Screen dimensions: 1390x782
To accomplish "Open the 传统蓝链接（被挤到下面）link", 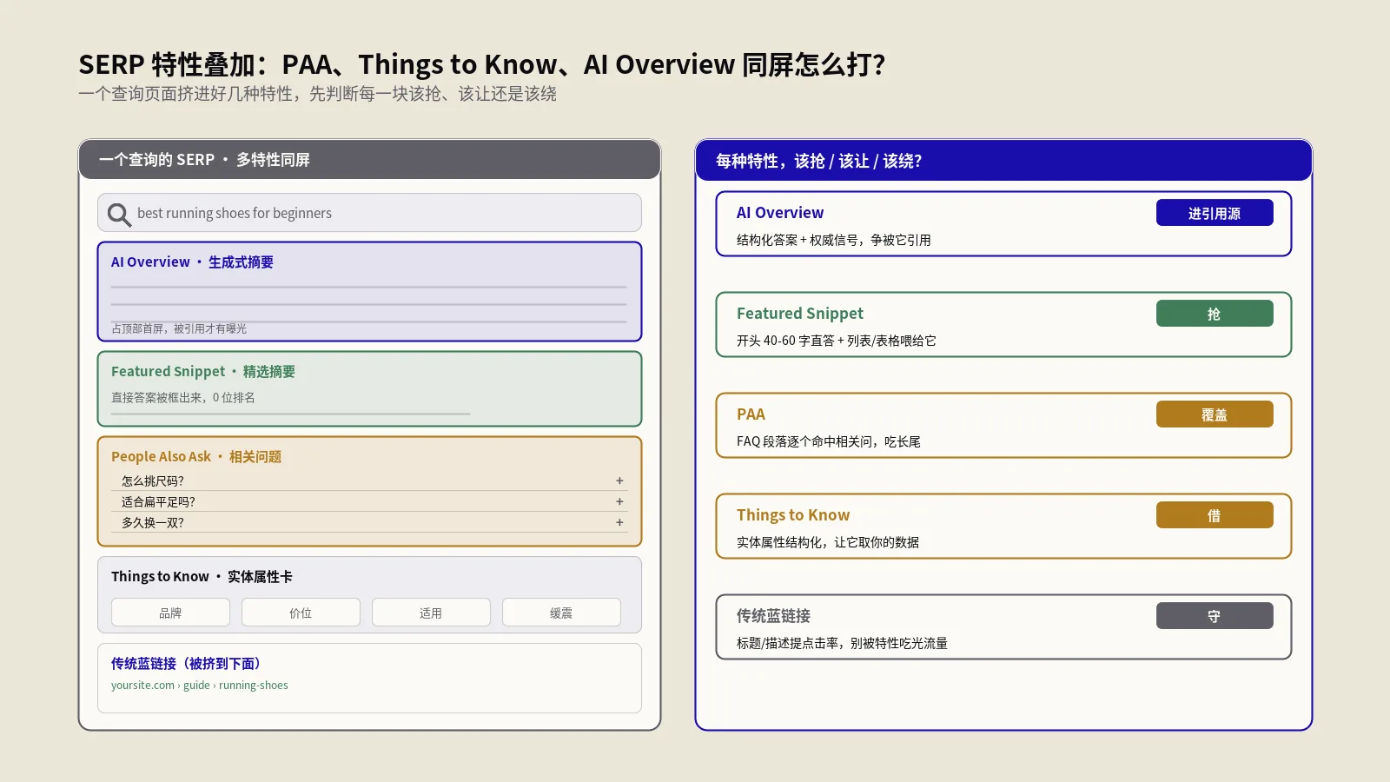I will [189, 664].
